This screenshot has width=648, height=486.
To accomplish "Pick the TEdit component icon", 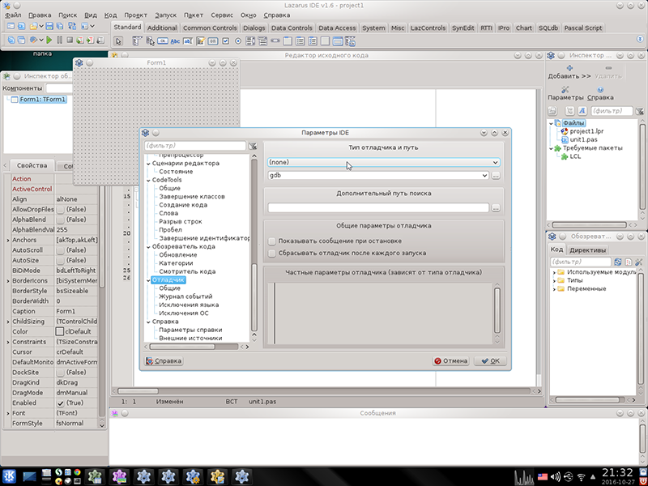I will coord(188,41).
